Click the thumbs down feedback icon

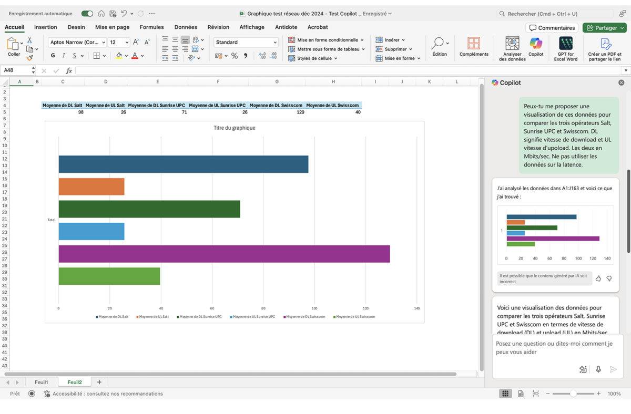(x=609, y=278)
